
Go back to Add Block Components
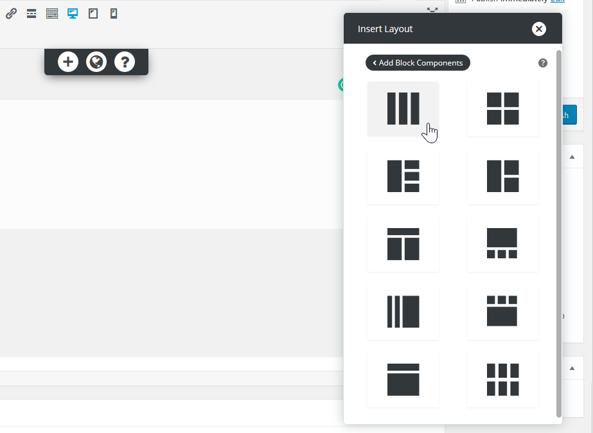418,63
